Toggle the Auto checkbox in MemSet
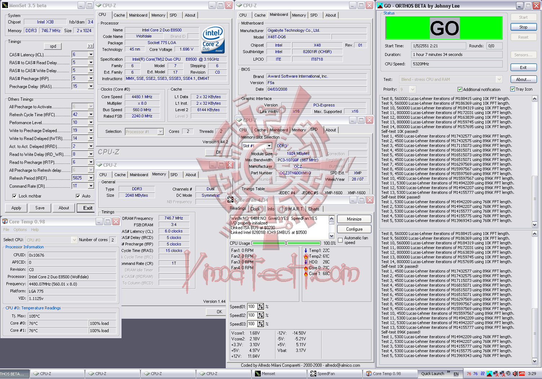This screenshot has width=542, height=379. pos(78,196)
